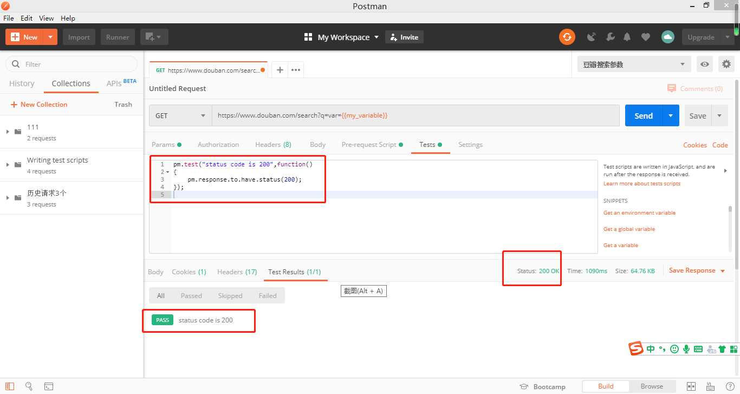Open response Headers (17) tab
The height and width of the screenshot is (394, 740).
[x=237, y=272]
